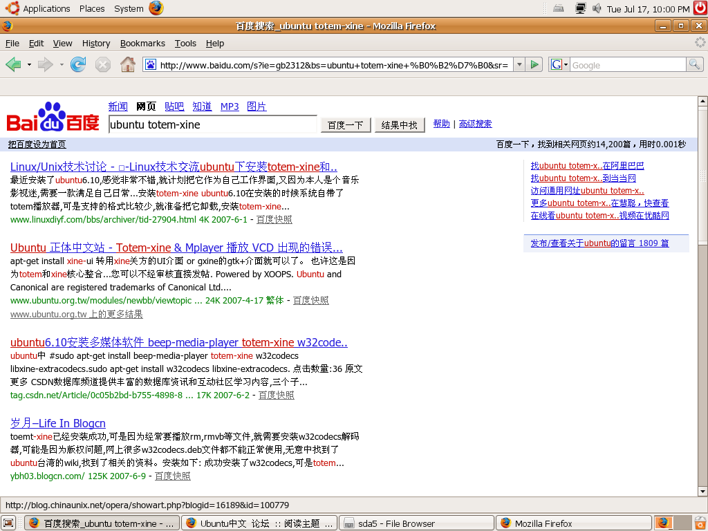Go to the Home page icon
This screenshot has height=531, width=708.
[128, 65]
